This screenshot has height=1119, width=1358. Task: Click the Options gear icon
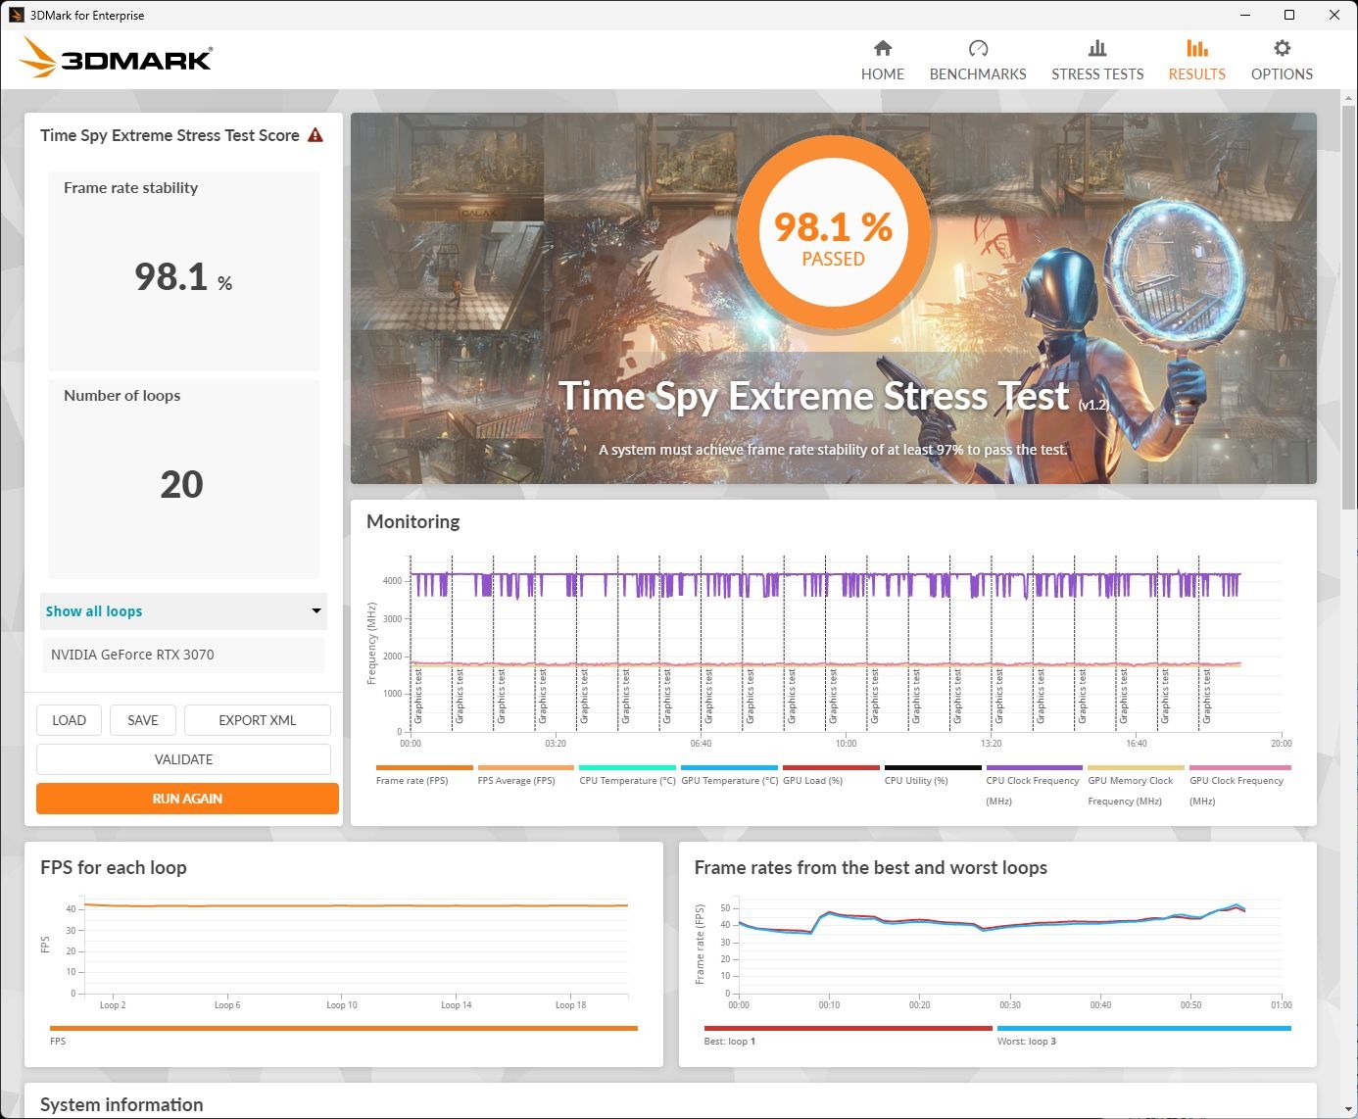pos(1282,48)
